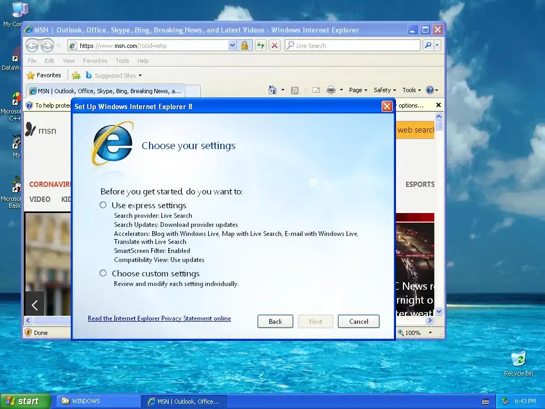Screen dimensions: 545x409
Task: Click the RSS Feeds icon
Action: (295, 91)
